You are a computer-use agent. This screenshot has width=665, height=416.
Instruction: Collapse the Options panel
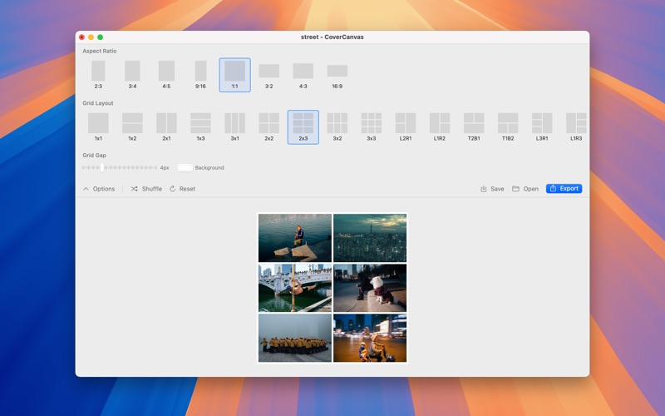tap(99, 189)
